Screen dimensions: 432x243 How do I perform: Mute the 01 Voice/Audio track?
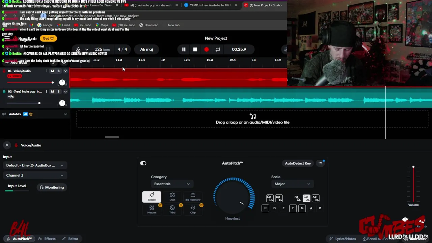coord(52,71)
